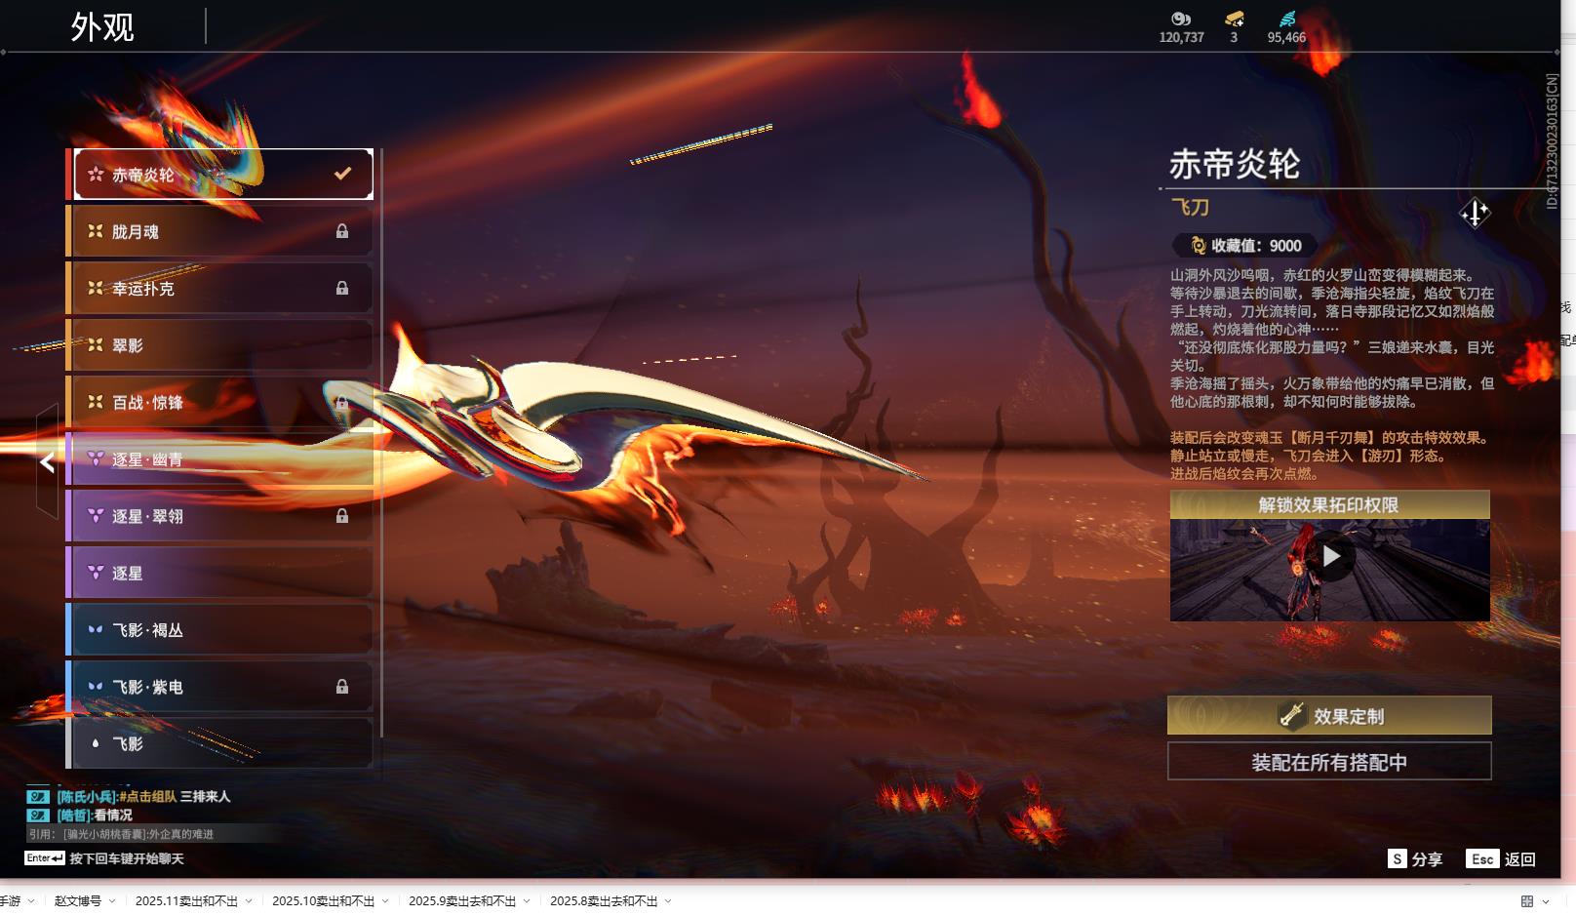
Task: Collapse the skin list with left arrow
Action: (47, 462)
